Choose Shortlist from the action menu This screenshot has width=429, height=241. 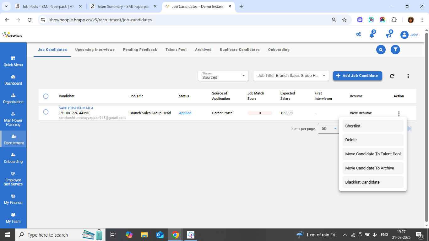pos(372,126)
